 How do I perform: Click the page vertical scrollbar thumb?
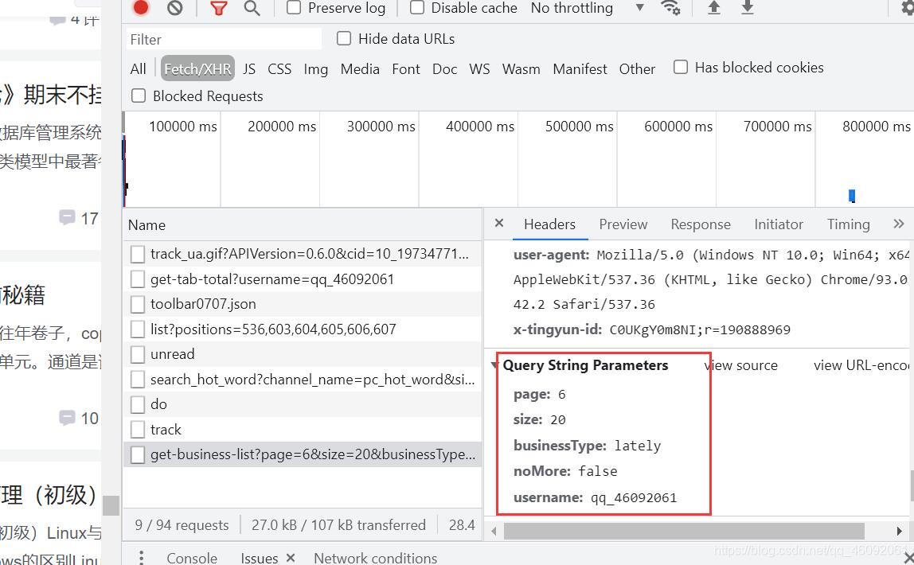111,505
